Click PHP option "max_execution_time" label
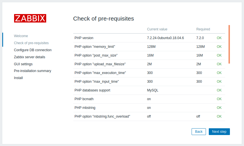Image resolution: width=244 pixels, height=146 pixels. tap(100, 73)
